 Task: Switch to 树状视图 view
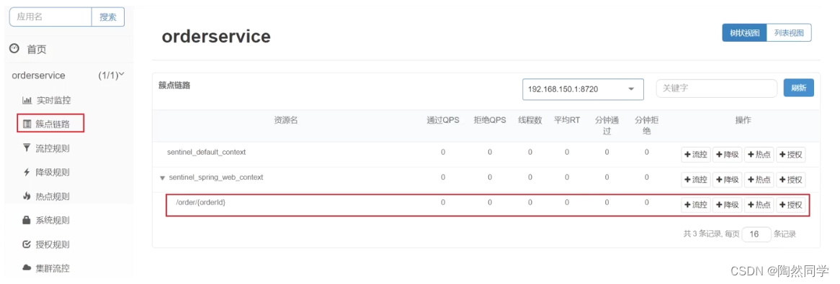745,32
